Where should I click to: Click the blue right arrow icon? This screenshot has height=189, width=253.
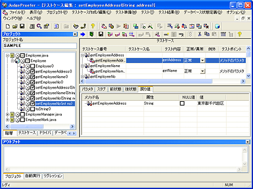(82, 34)
